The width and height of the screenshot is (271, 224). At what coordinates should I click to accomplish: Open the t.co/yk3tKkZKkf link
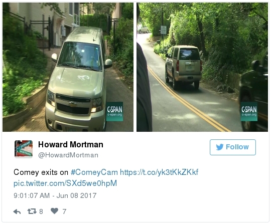[159, 172]
